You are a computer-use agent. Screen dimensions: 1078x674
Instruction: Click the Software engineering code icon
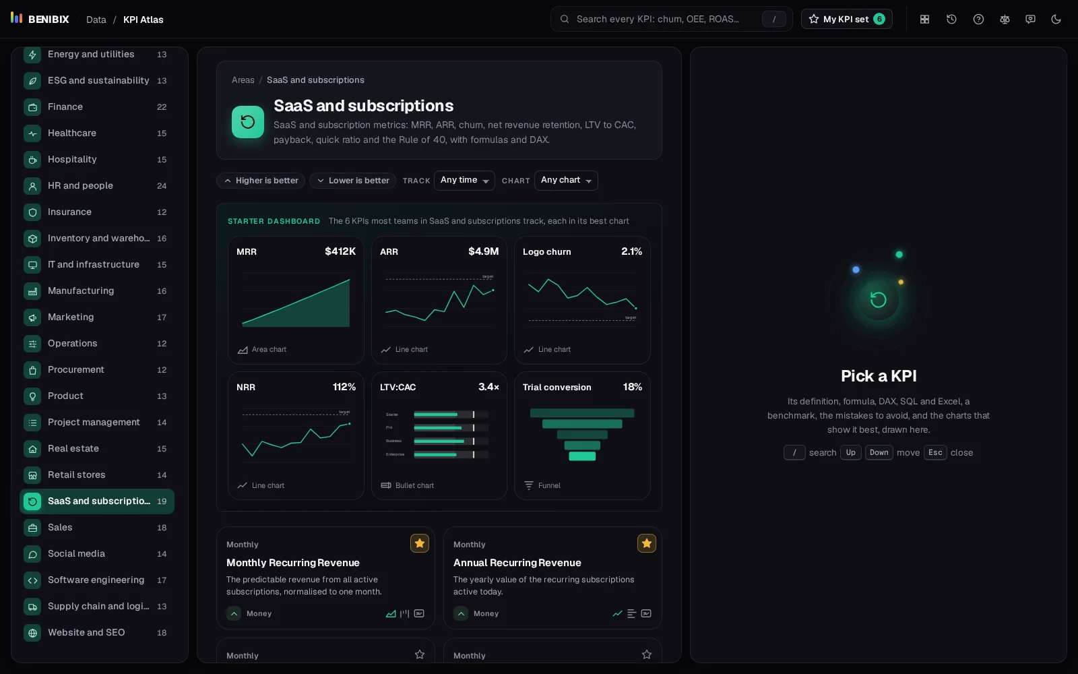tap(32, 580)
